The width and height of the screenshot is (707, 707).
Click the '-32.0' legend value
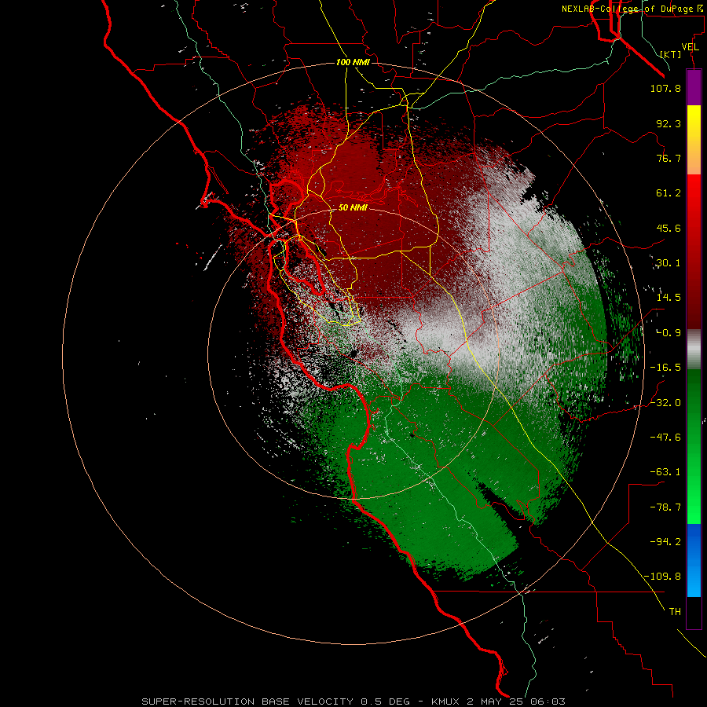665,403
